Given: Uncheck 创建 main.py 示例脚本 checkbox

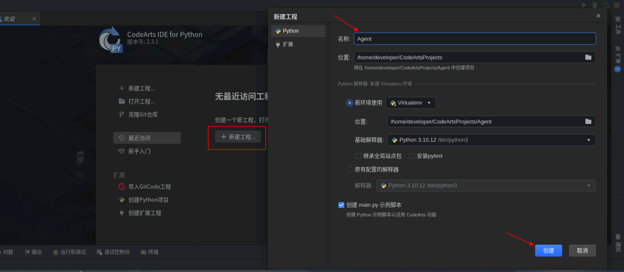Looking at the screenshot, I should (x=341, y=205).
